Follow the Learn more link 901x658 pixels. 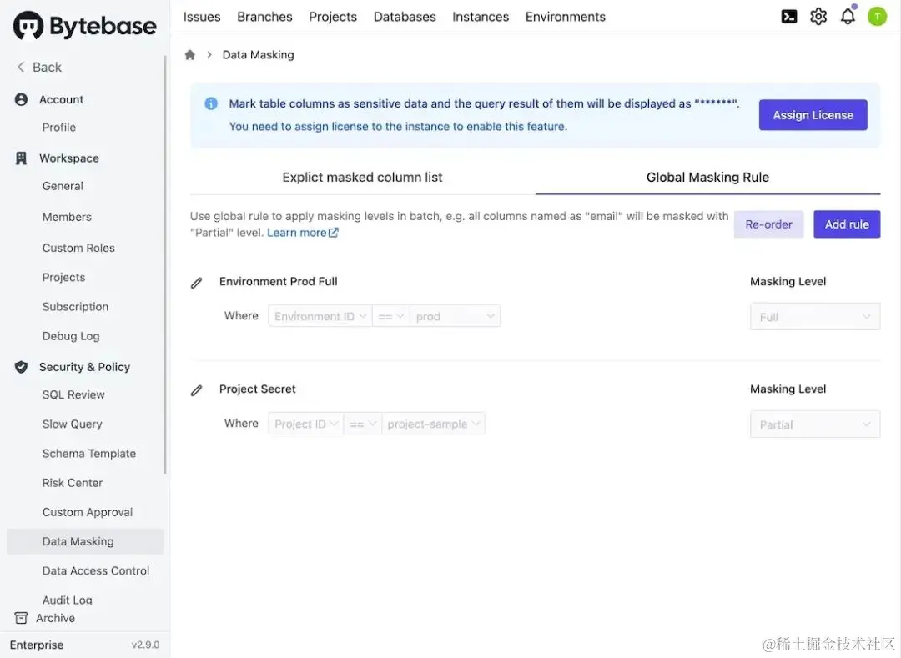pyautogui.click(x=303, y=233)
